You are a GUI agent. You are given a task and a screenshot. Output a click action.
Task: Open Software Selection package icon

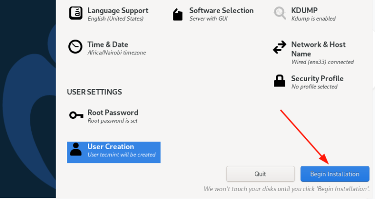click(x=178, y=14)
